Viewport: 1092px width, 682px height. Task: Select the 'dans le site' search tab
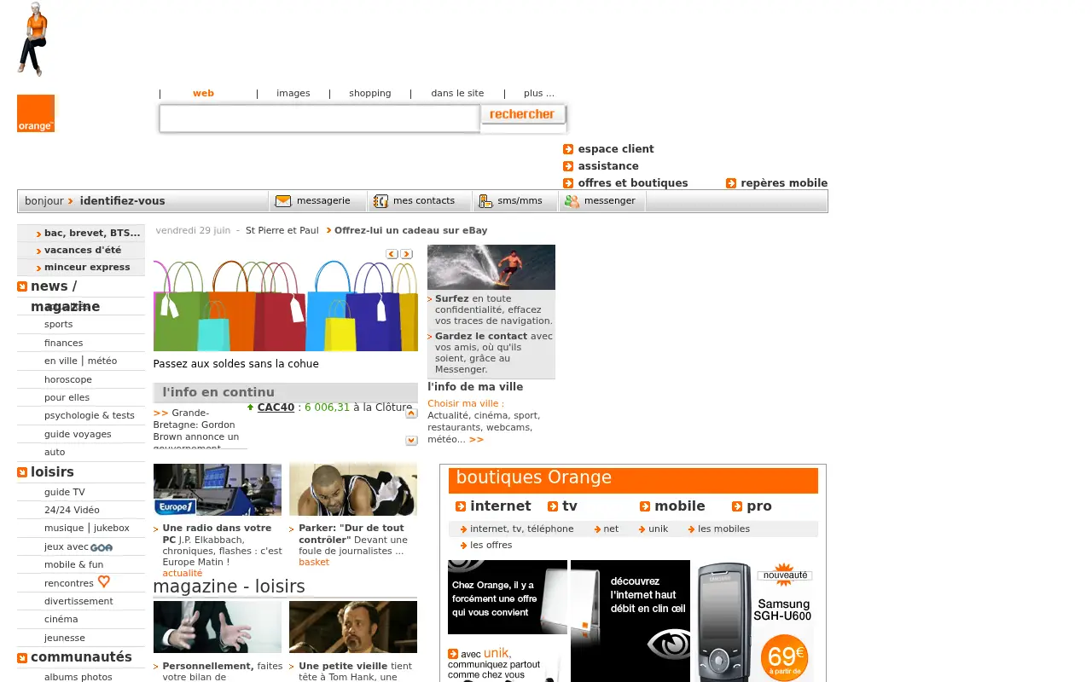(457, 94)
